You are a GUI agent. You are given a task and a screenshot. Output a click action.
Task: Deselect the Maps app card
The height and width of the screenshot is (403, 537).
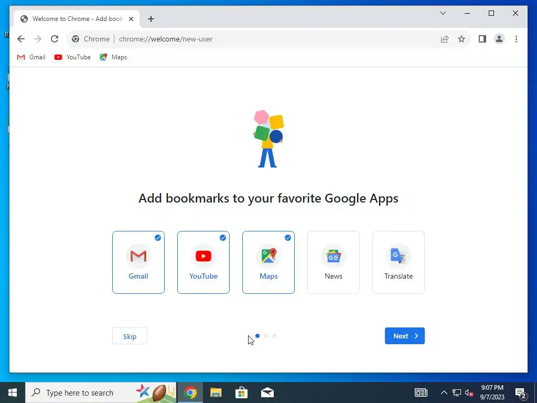coord(268,262)
